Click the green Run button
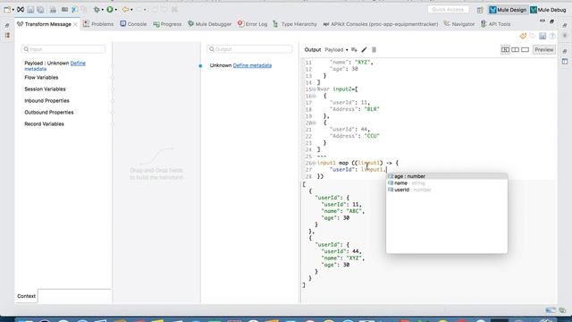The width and height of the screenshot is (572, 322). pyautogui.click(x=110, y=10)
